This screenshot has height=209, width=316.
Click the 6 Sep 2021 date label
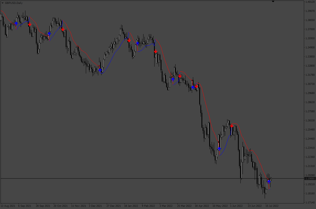pos(25,206)
